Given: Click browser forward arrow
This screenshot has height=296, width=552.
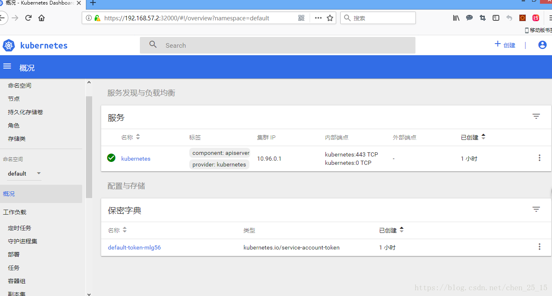Looking at the screenshot, I should pos(15,18).
